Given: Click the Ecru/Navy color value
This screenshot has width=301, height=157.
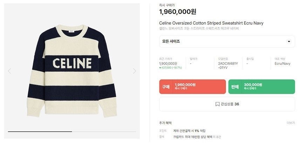Looking at the screenshot, I should coord(282,64).
